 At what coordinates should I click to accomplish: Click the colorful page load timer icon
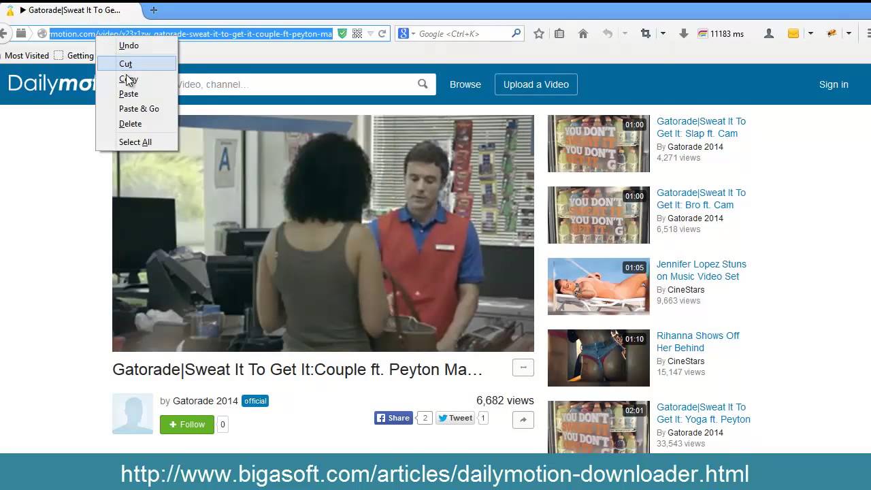703,33
